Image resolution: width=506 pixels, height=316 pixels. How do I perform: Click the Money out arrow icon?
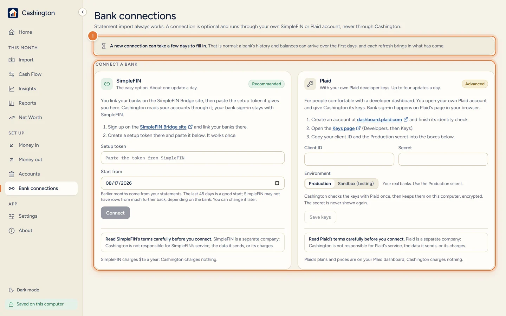[12, 159]
